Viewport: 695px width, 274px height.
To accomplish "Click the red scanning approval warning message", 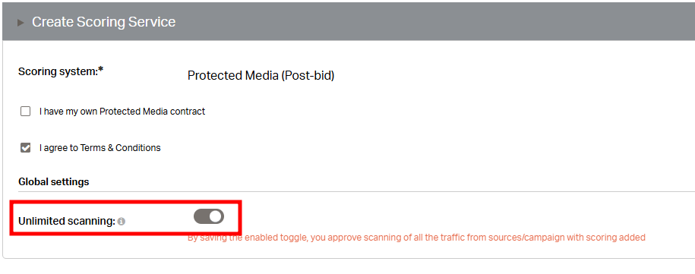I will point(416,238).
